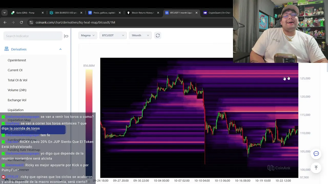
Task: Select the Liquidation menu item
Action: (x=16, y=110)
